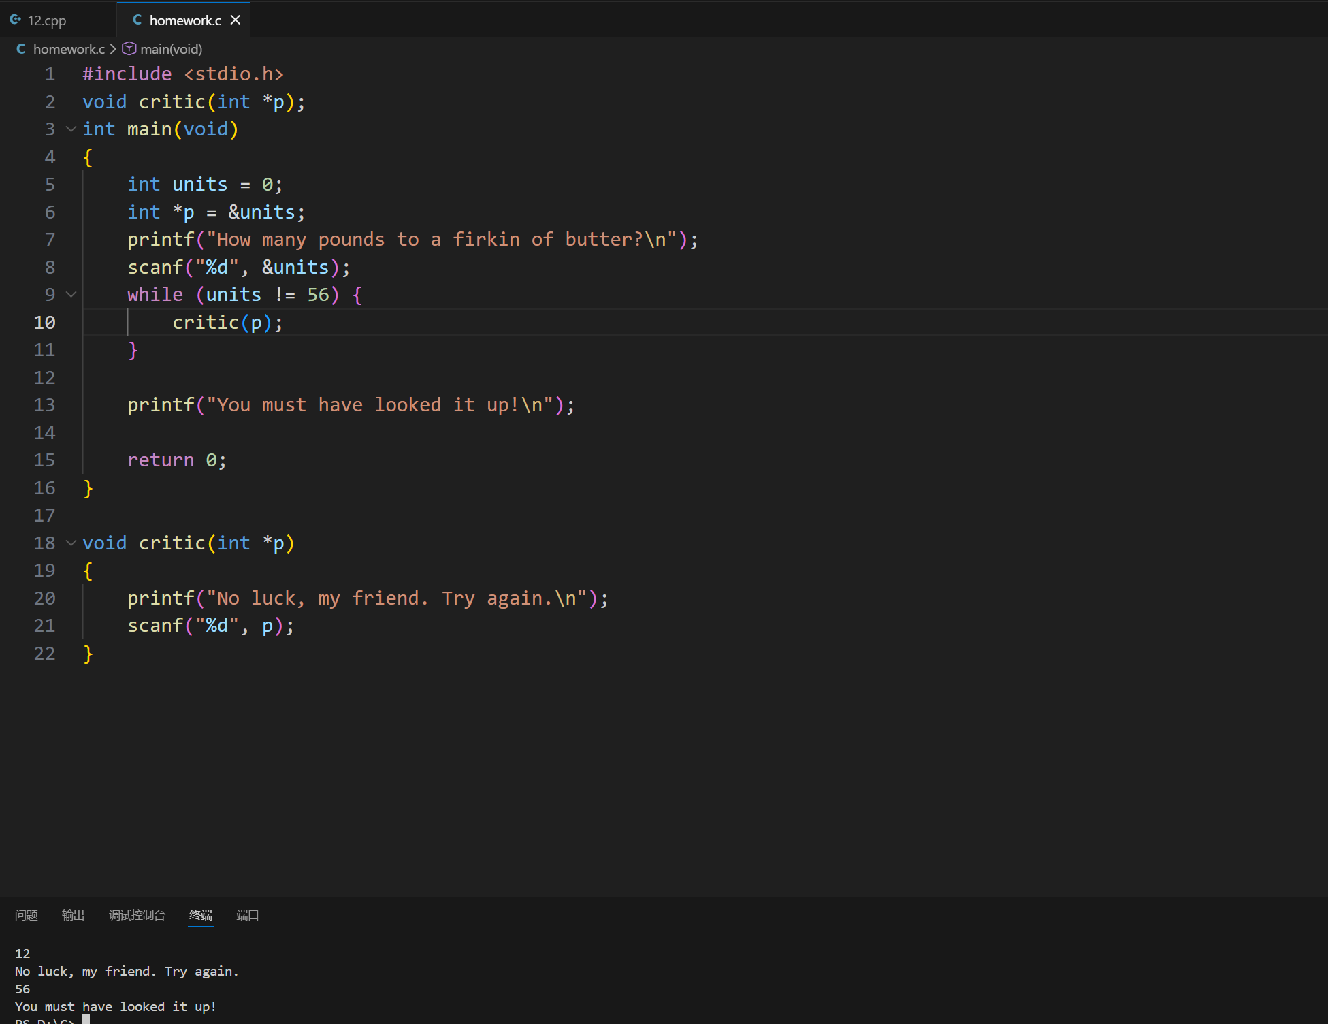Screen dimensions: 1328x1024
Task: Click the C++ file icon on 12.cpp tab
Action: tap(15, 20)
